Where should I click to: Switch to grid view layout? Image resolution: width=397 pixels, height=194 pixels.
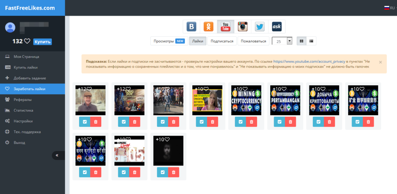pos(302,41)
